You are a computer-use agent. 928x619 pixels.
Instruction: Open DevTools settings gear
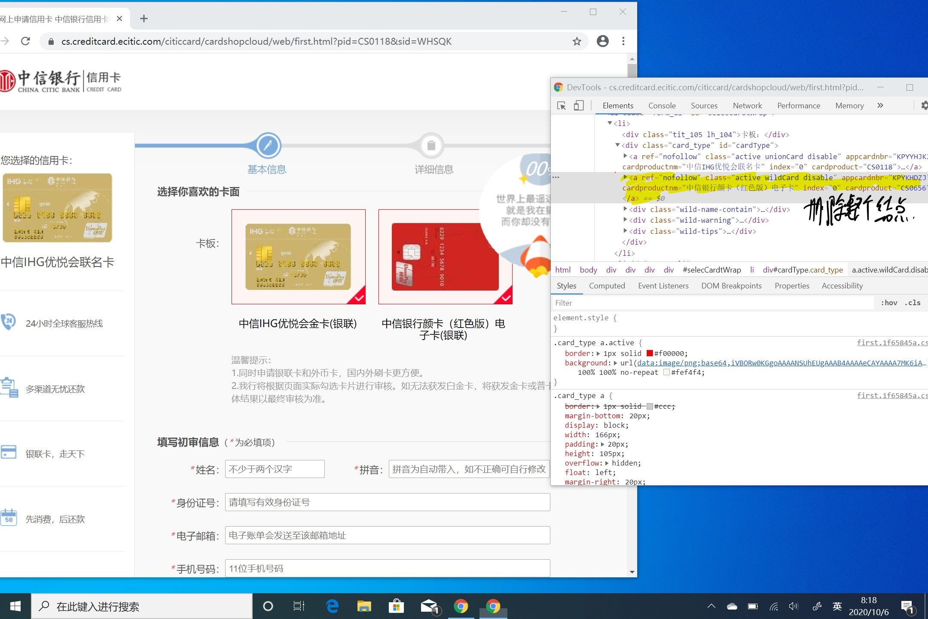tap(924, 106)
